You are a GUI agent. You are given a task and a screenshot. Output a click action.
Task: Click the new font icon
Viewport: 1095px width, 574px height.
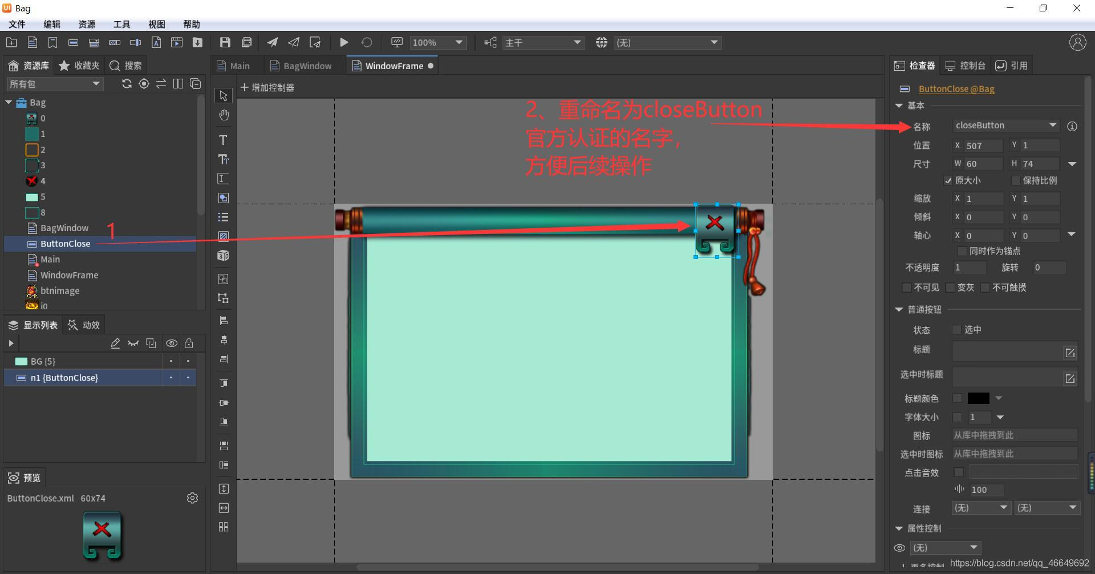coord(156,42)
